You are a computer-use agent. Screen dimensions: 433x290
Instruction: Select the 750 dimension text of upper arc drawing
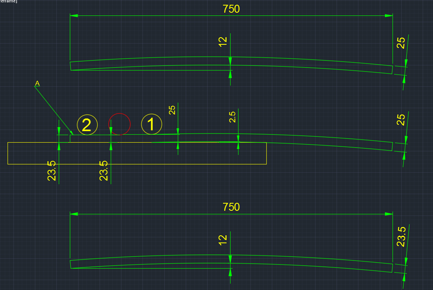(x=231, y=9)
